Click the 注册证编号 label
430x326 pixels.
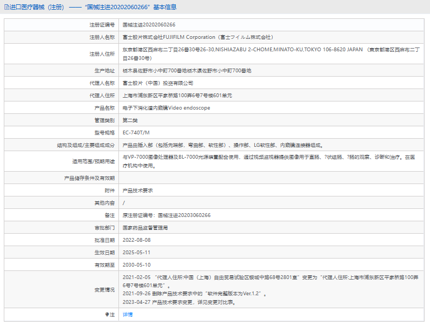click(x=102, y=25)
